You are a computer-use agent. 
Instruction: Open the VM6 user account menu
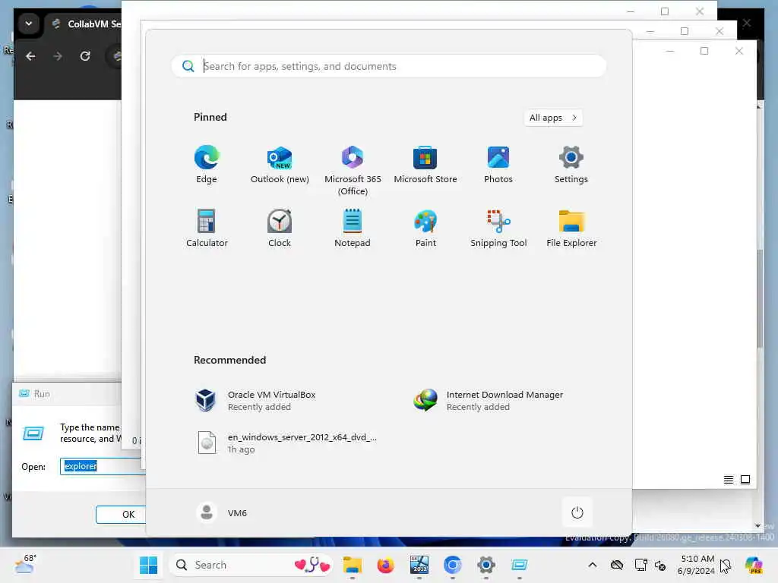tap(222, 512)
